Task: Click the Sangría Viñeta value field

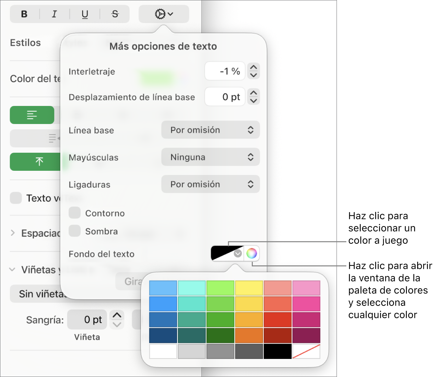Action: [x=88, y=320]
